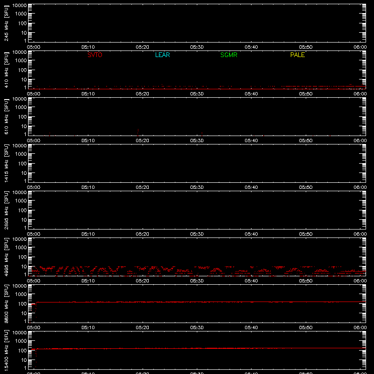The image size is (374, 374).
Task: Click the 610 MHz spike near 05:20
Action: (138, 132)
